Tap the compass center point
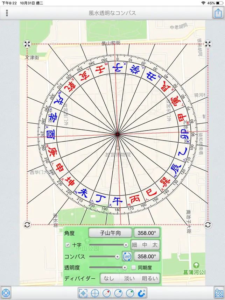 pos(118,135)
